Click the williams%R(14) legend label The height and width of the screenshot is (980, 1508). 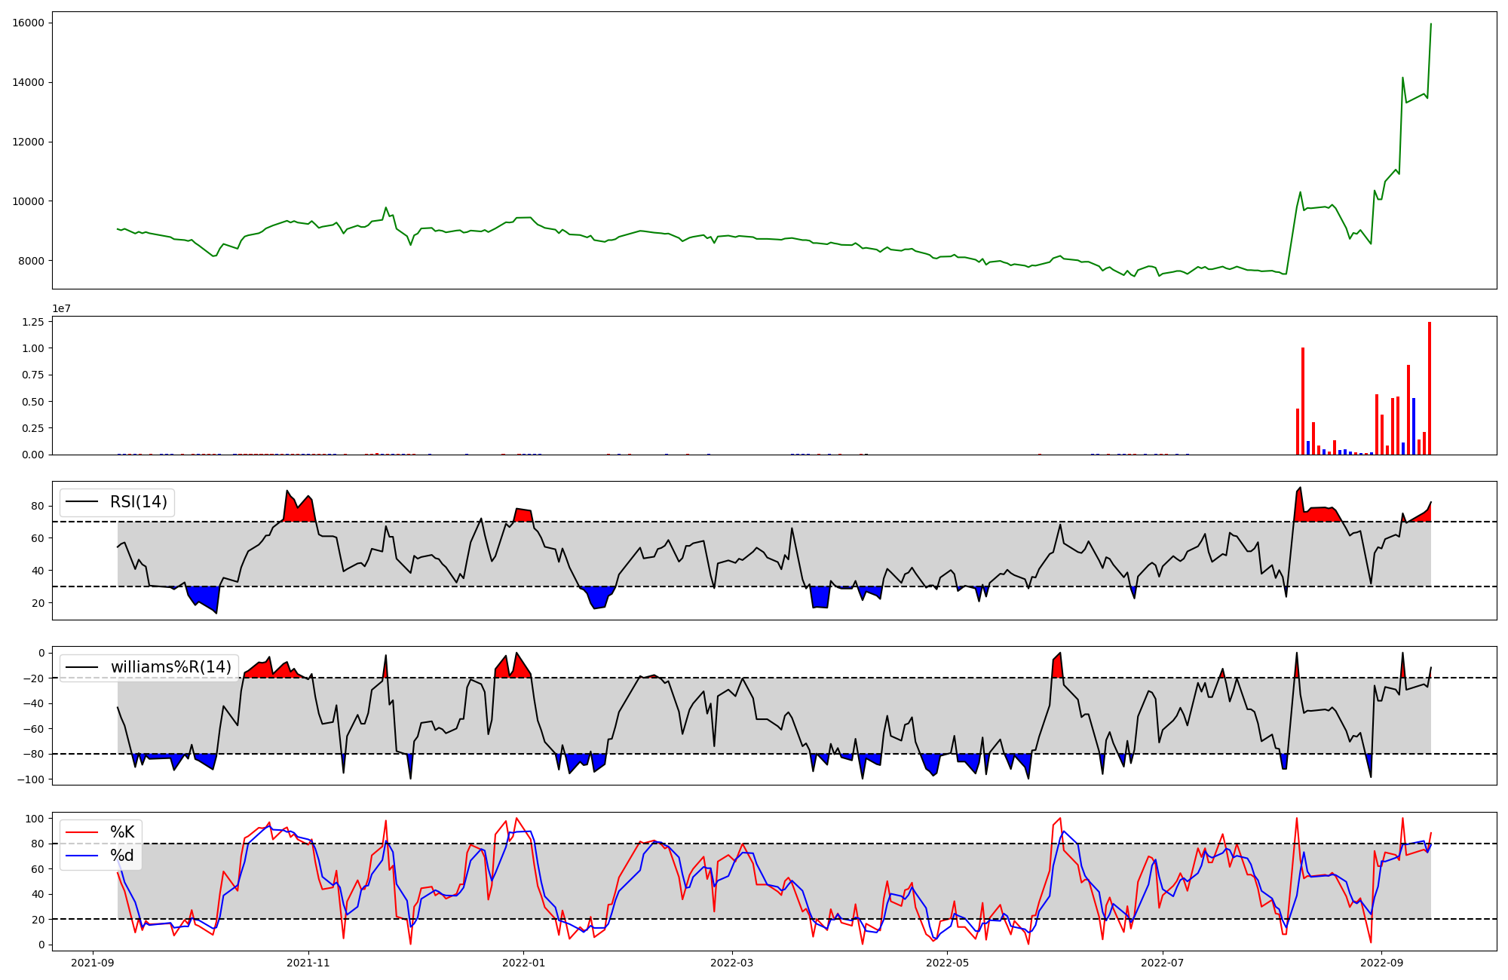(170, 667)
